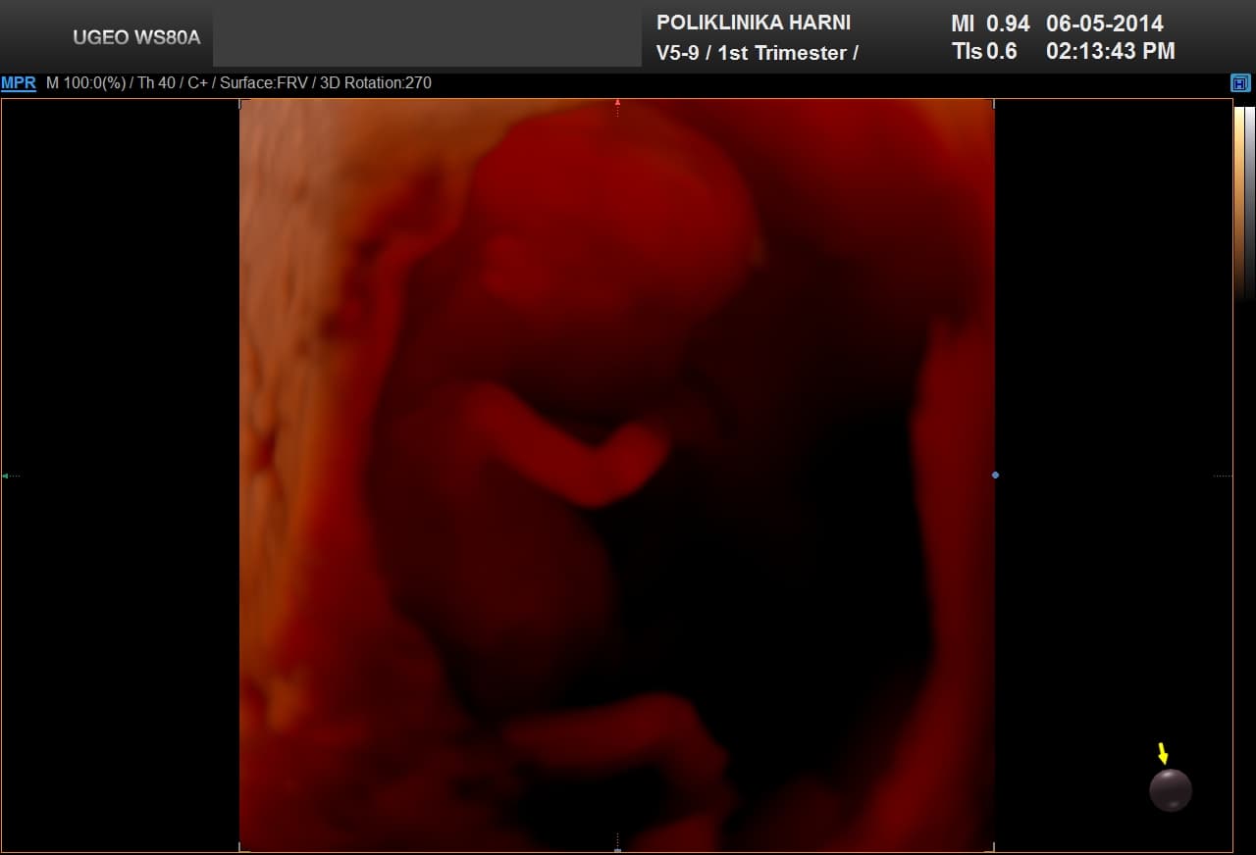Click the 3D Rotation:270 parameter text
The height and width of the screenshot is (855, 1256).
click(376, 83)
